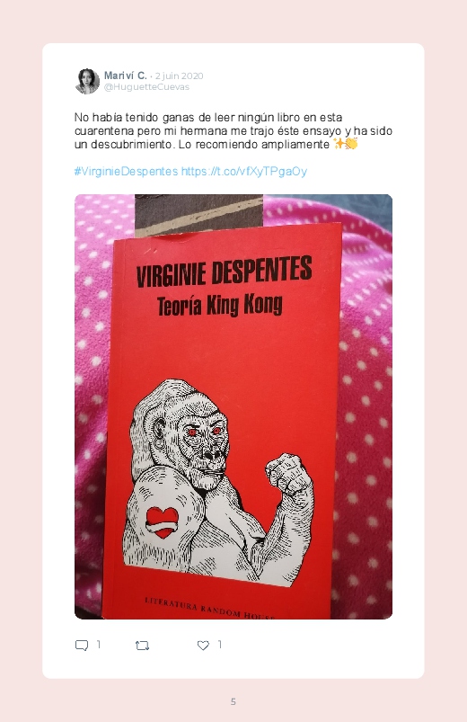Like the tweet with heart icon

point(203,645)
